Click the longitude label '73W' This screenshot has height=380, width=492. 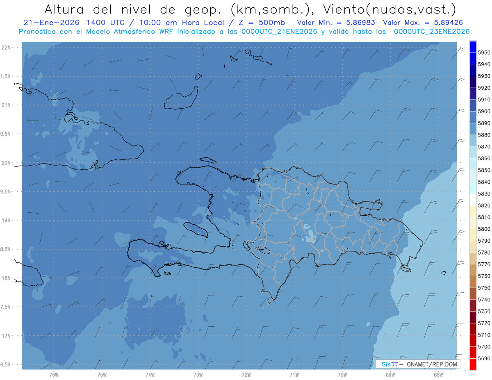[x=198, y=374]
